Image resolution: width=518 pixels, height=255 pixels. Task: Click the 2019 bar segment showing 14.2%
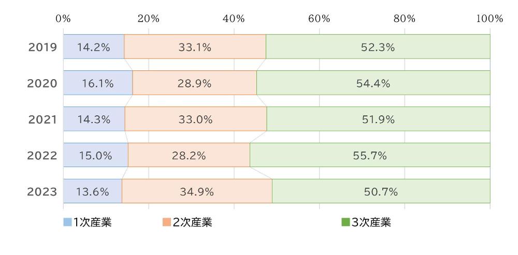pos(94,47)
